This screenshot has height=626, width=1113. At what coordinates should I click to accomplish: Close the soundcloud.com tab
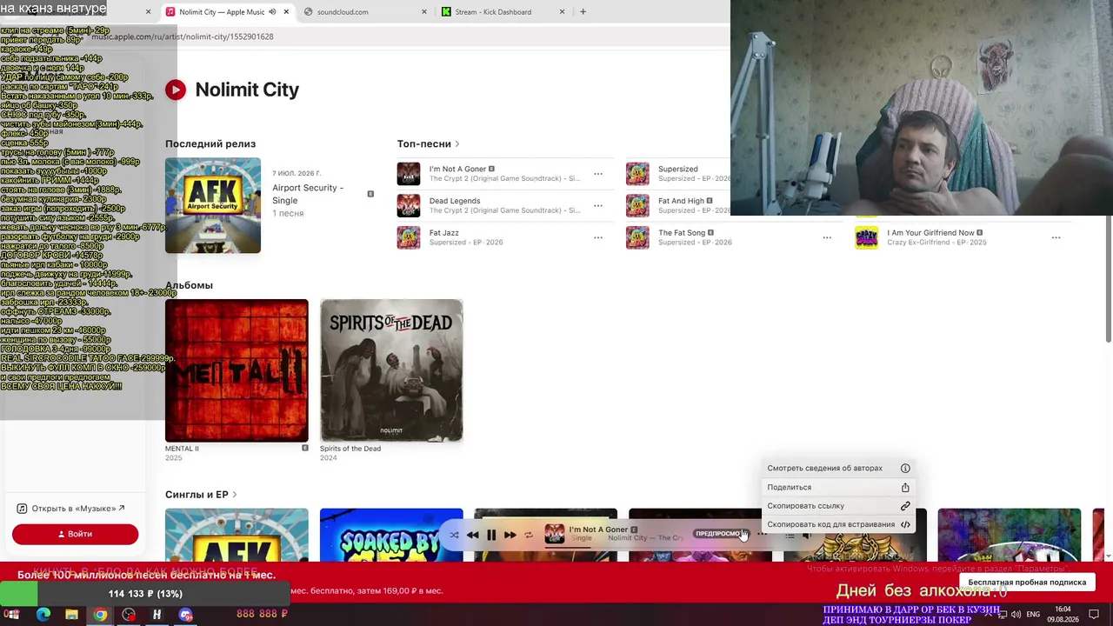424,12
